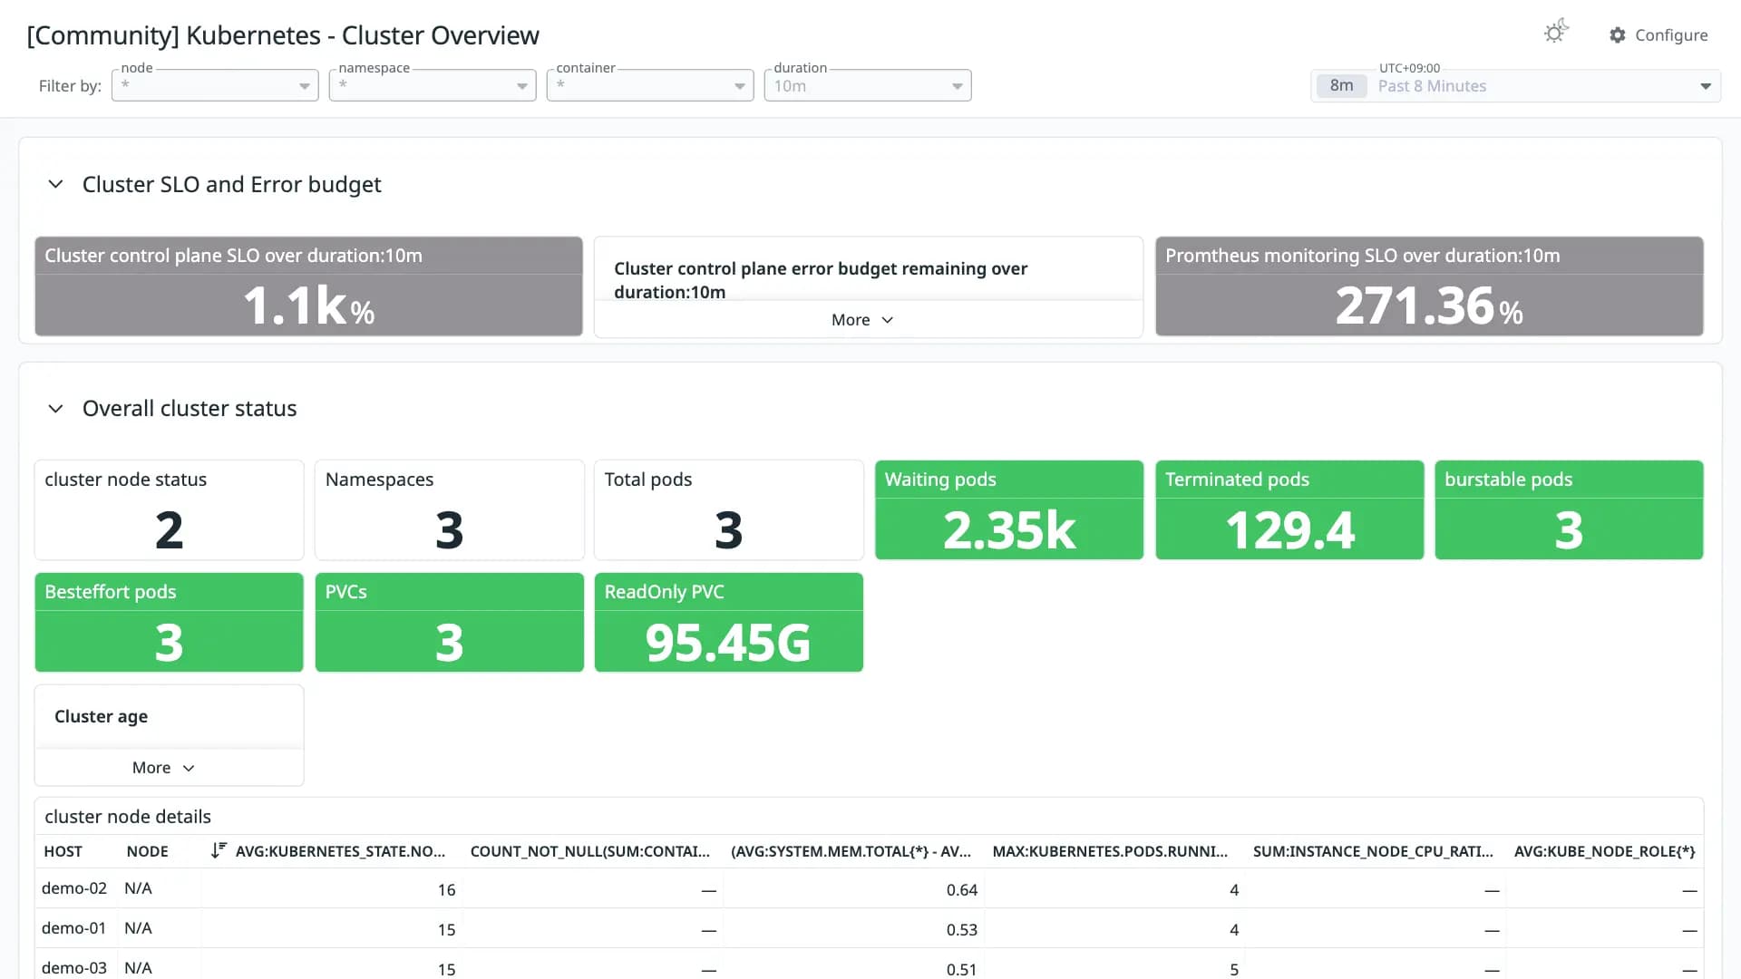Click the PVCs tile
The image size is (1741, 979).
[x=450, y=622]
